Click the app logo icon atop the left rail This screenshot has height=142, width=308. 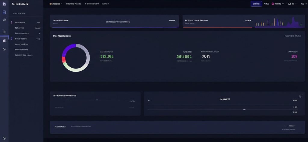coord(4,4)
